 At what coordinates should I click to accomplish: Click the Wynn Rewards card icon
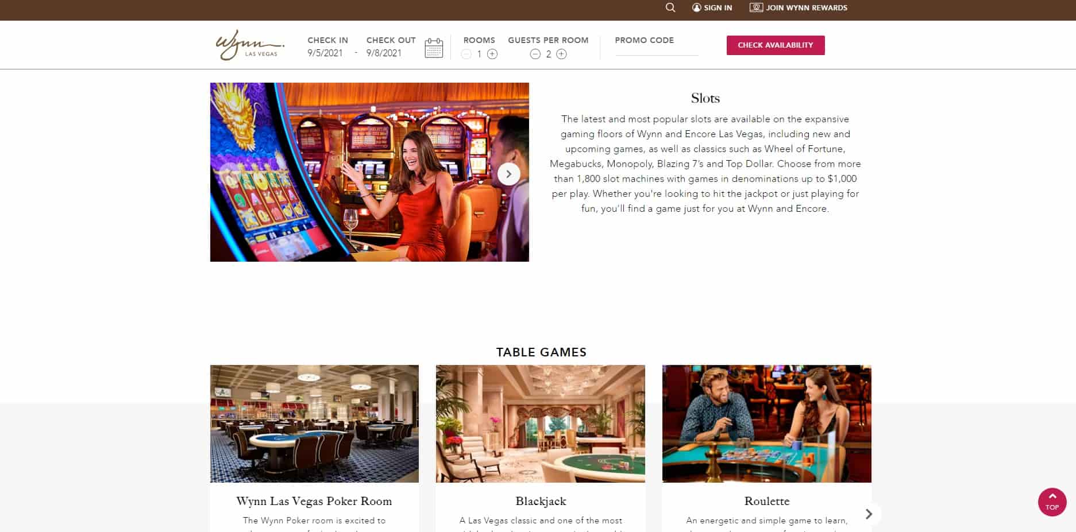(x=756, y=7)
